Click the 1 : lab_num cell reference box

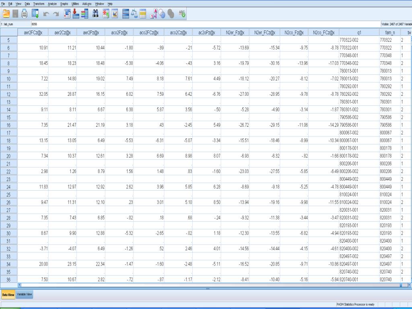click(16, 24)
